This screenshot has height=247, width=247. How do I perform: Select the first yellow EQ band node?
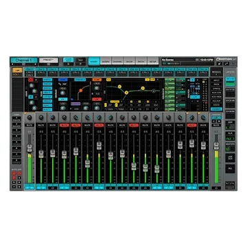coord(119,87)
